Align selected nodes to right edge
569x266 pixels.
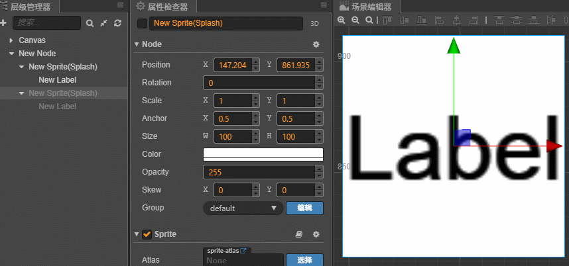pyautogui.click(x=474, y=21)
